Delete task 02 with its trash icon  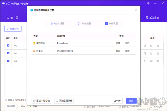(158, 54)
